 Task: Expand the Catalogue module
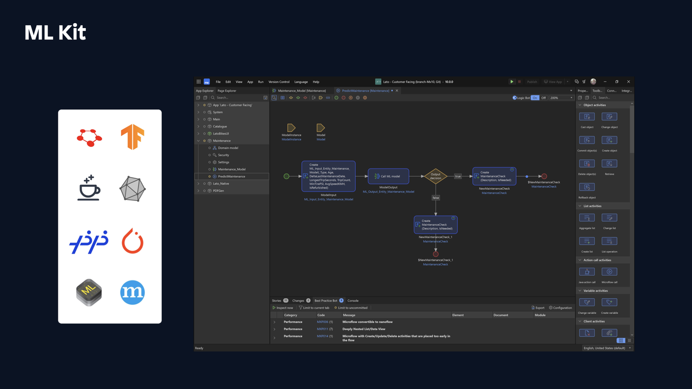click(198, 126)
